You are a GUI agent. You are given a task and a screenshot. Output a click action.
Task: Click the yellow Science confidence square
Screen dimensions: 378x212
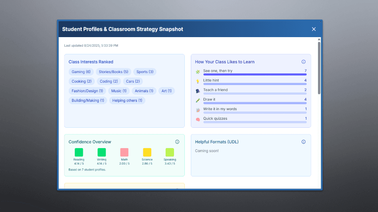point(147,152)
